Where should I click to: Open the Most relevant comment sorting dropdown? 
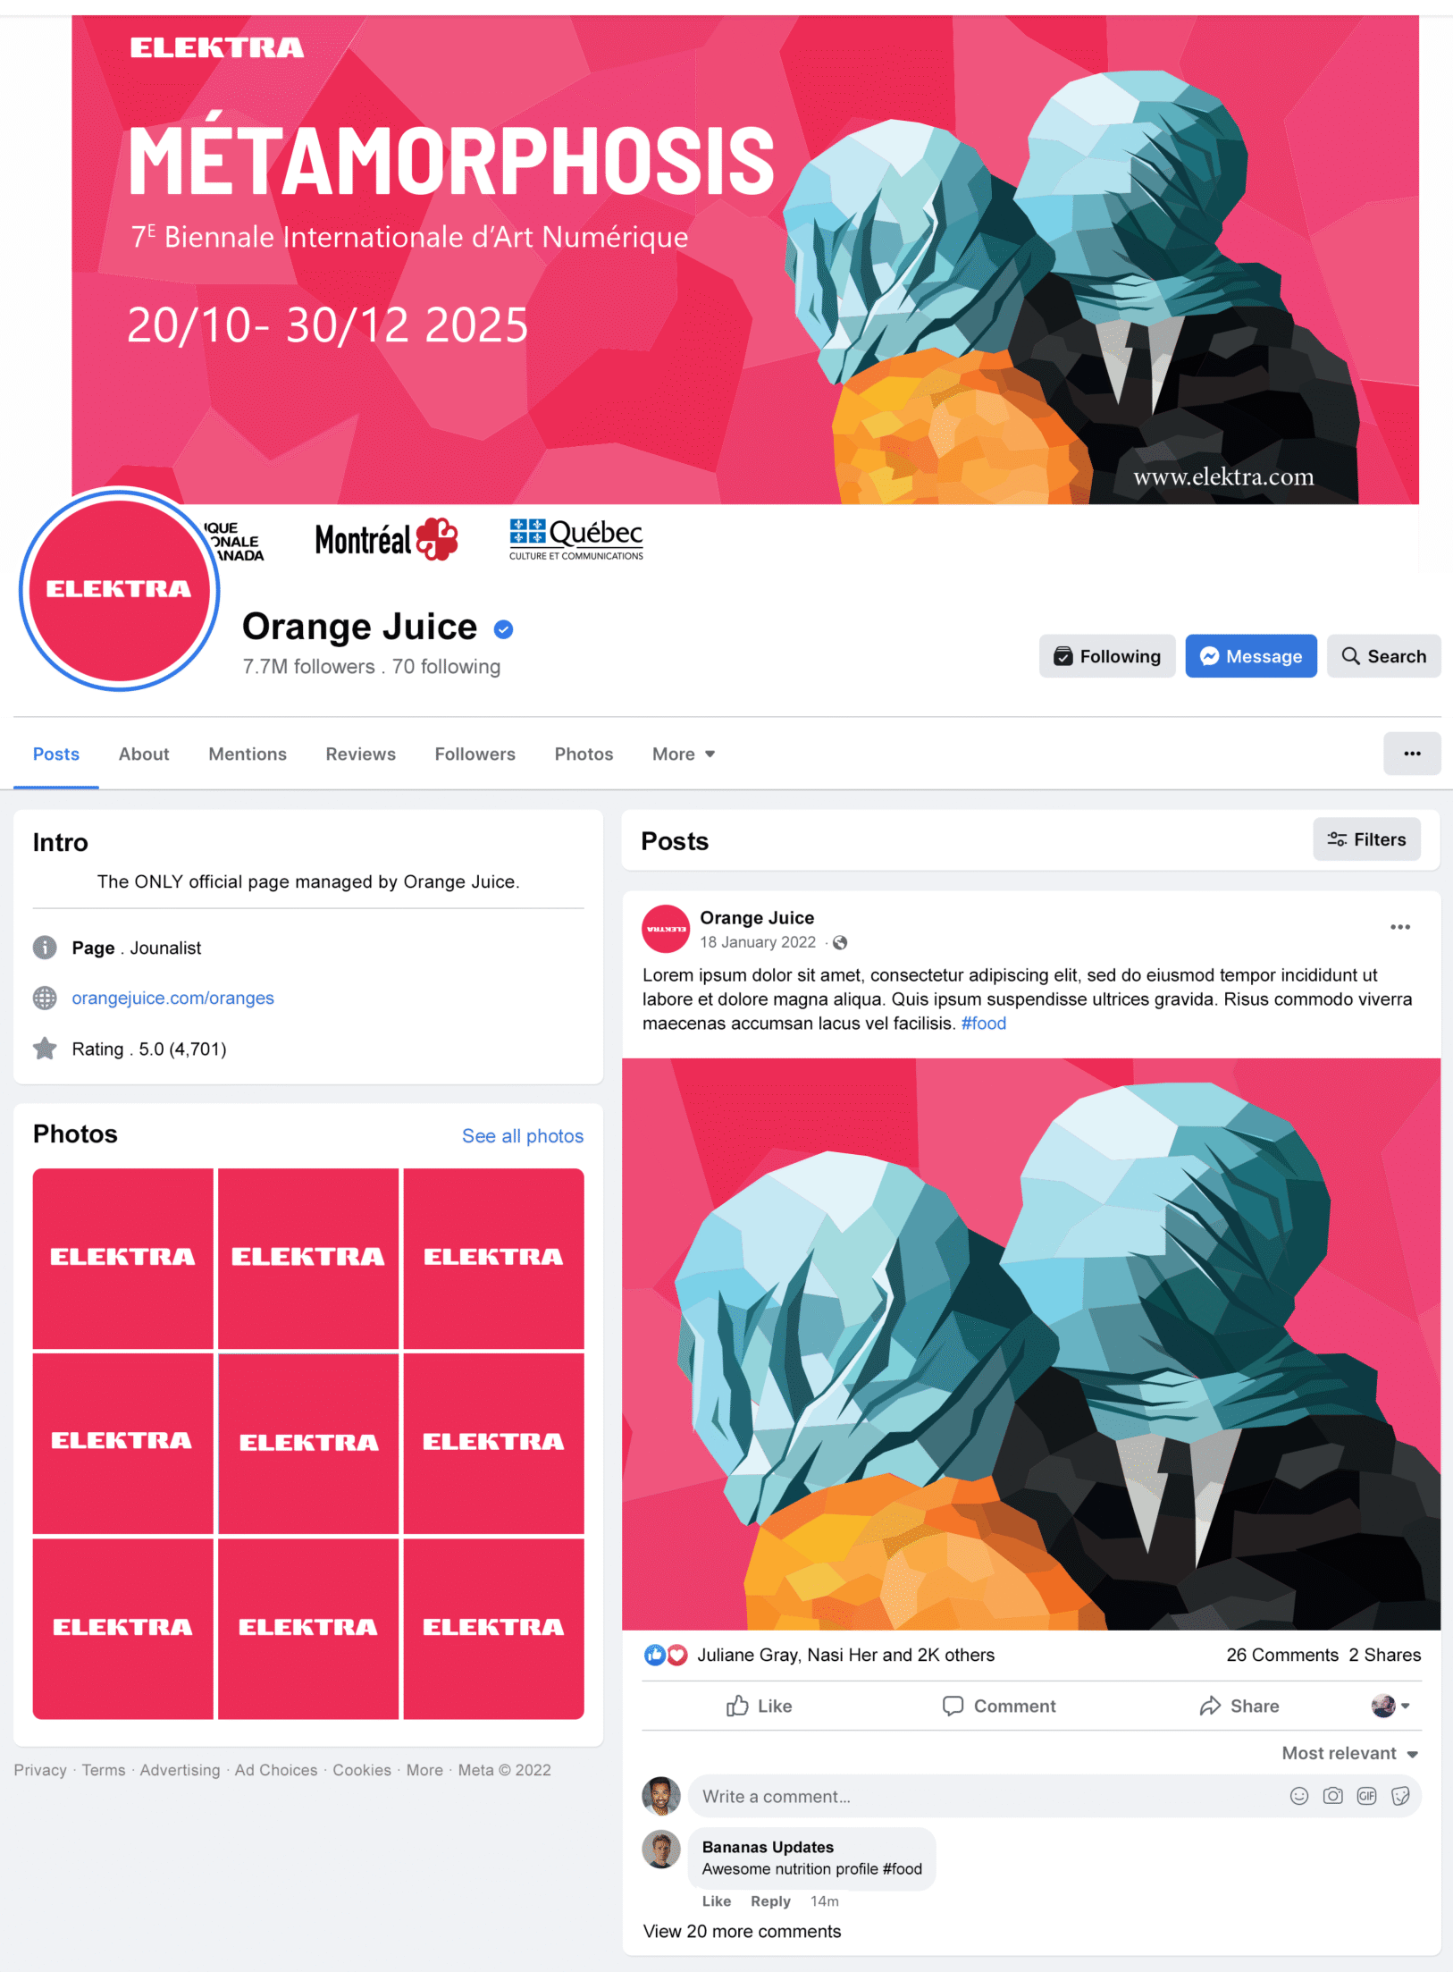[x=1349, y=1753]
